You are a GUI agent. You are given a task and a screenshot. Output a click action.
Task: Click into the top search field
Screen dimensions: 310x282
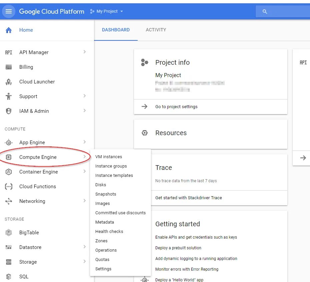click(283, 11)
